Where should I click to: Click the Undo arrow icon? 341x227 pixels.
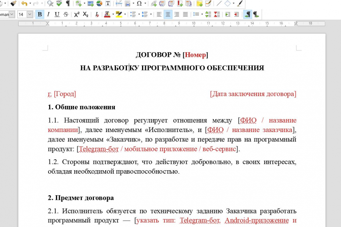click(24, 3)
